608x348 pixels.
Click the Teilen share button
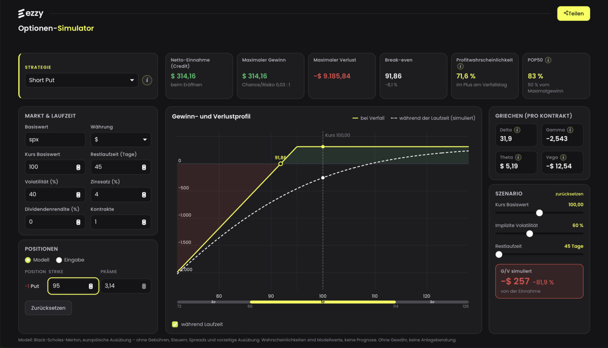pos(574,13)
